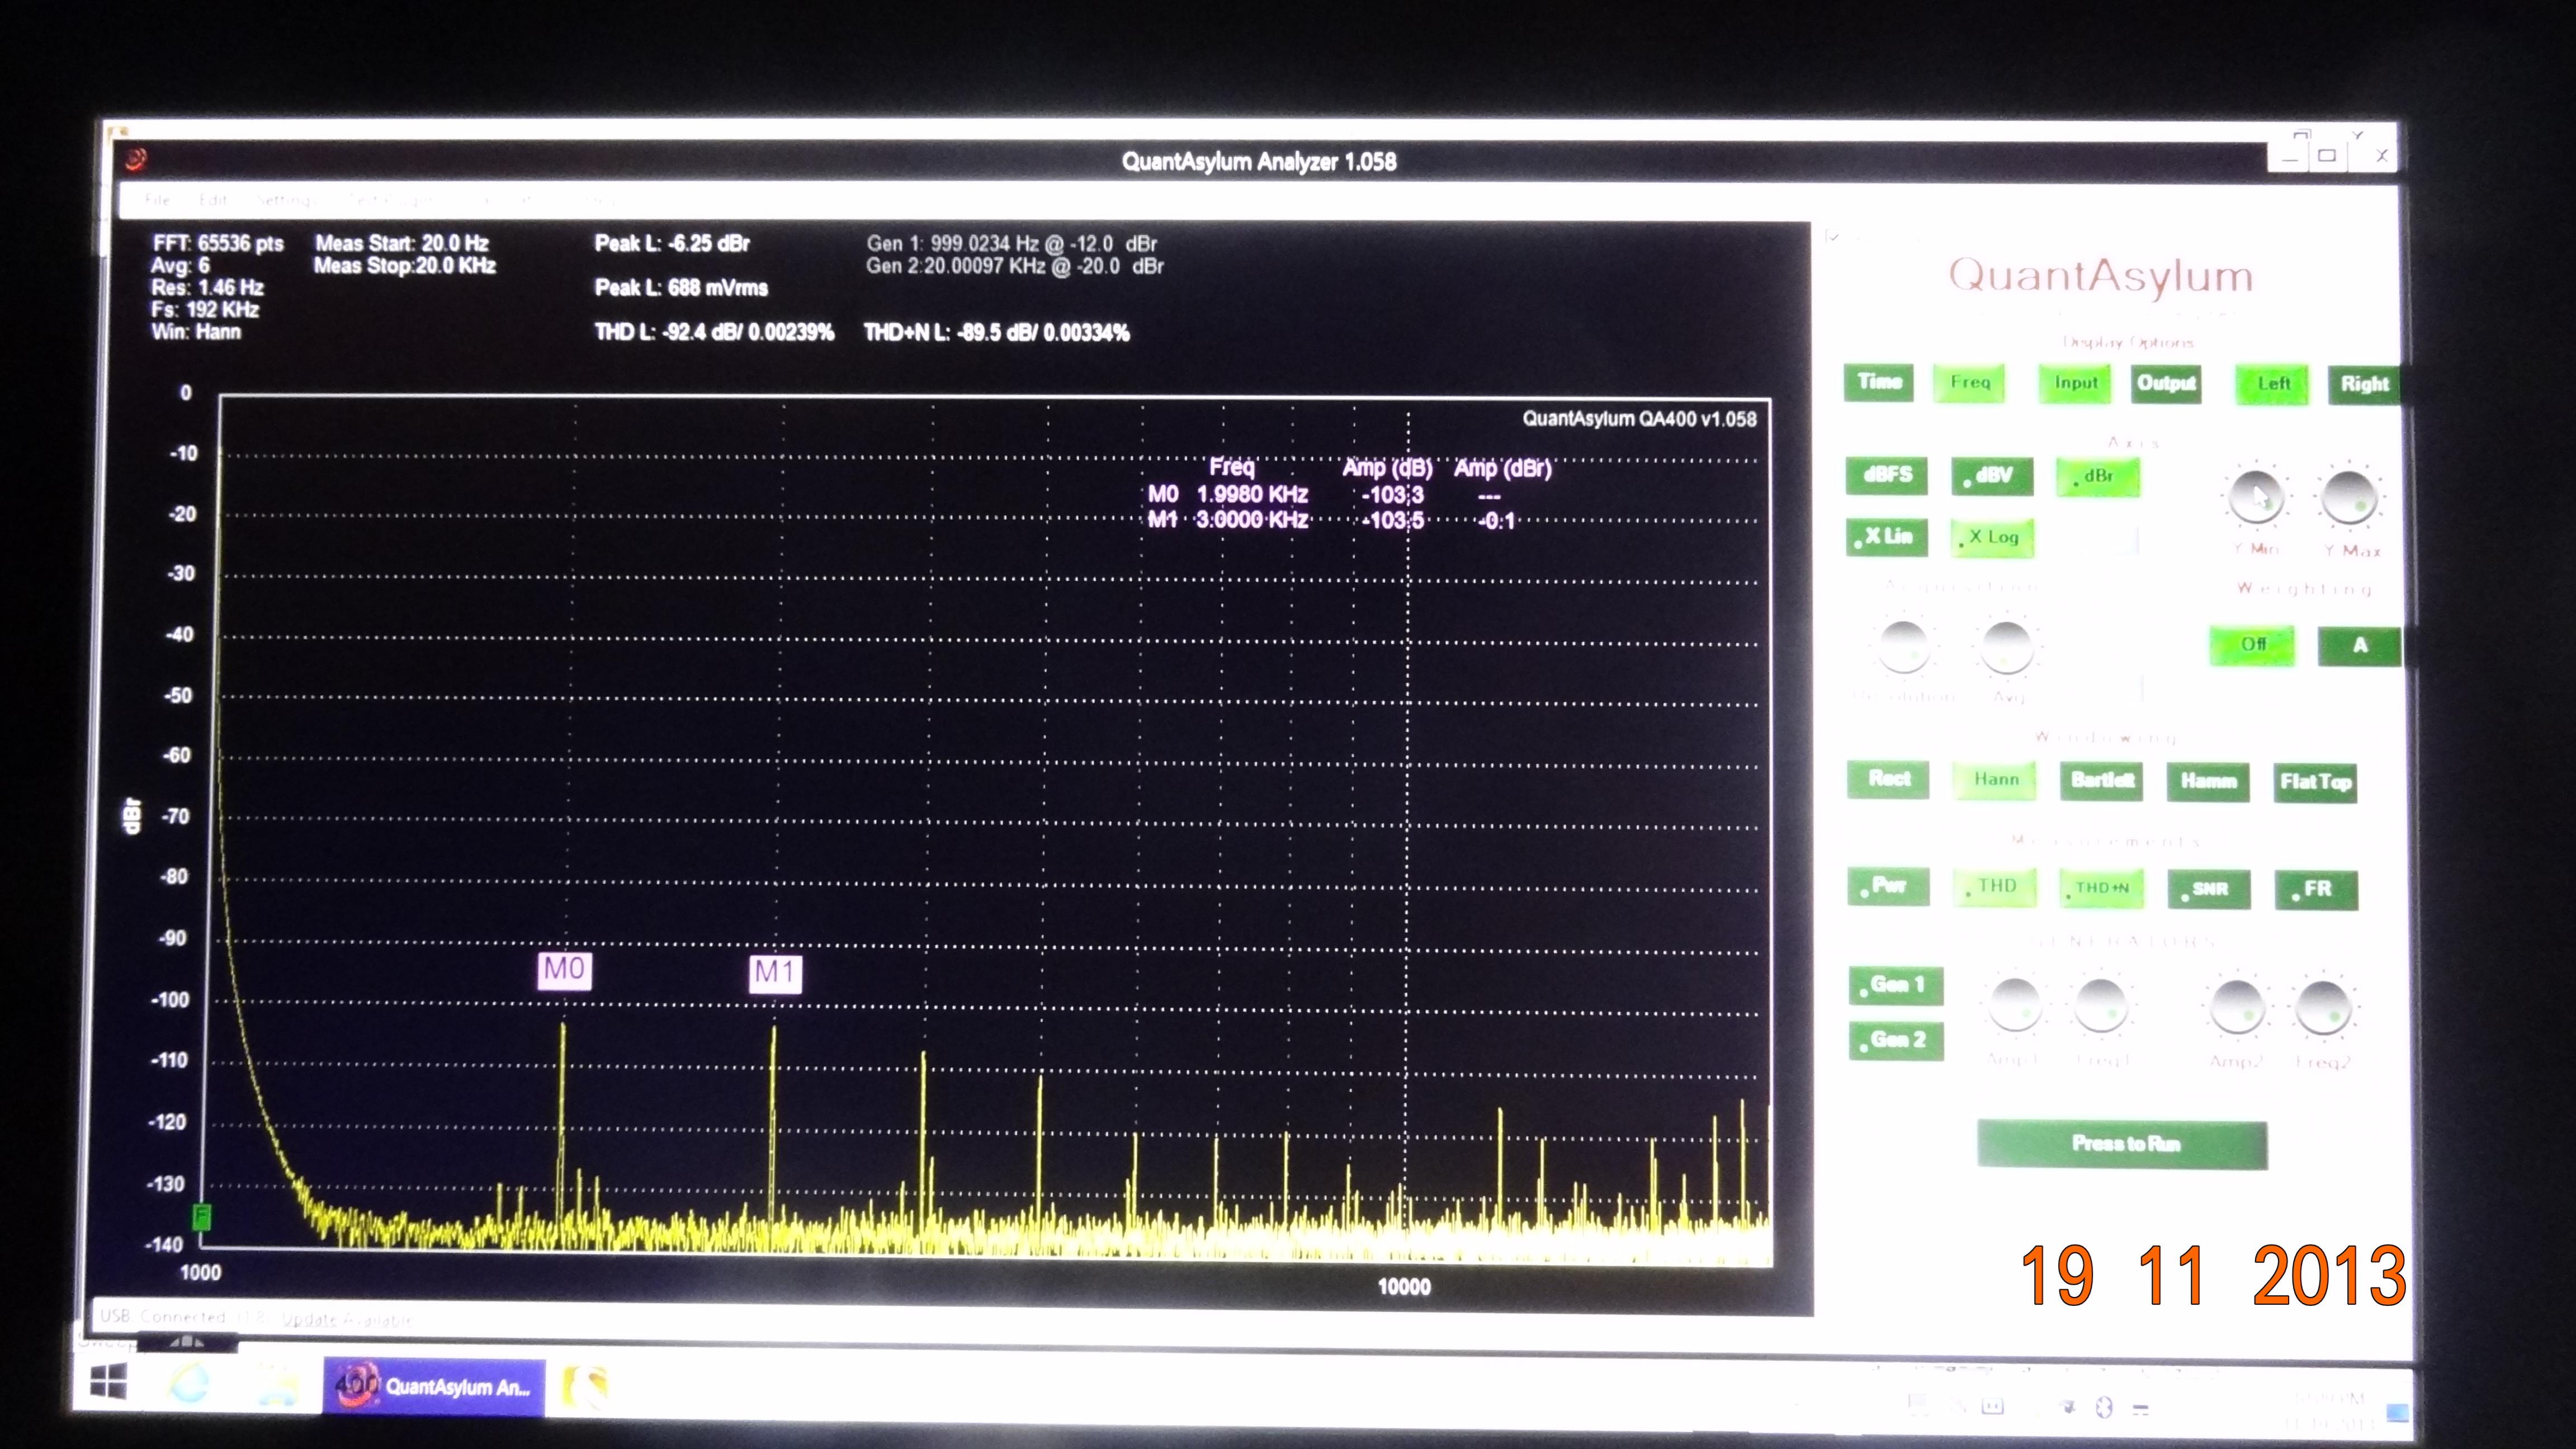Image resolution: width=2576 pixels, height=1449 pixels.
Task: Open the Settings menu
Action: 286,200
